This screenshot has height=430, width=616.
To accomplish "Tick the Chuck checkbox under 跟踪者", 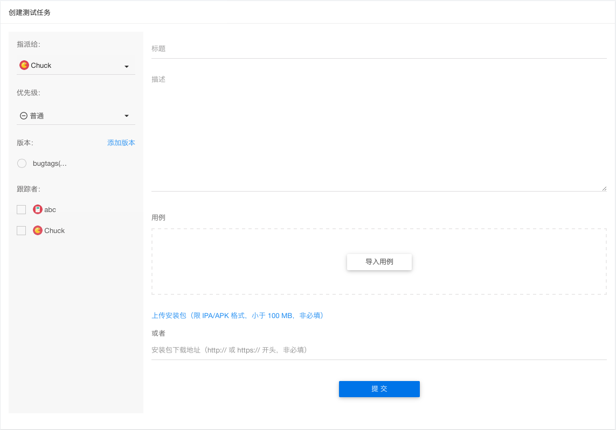I will tap(22, 231).
